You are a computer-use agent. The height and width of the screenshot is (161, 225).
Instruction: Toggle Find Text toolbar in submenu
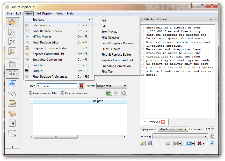click(116, 72)
